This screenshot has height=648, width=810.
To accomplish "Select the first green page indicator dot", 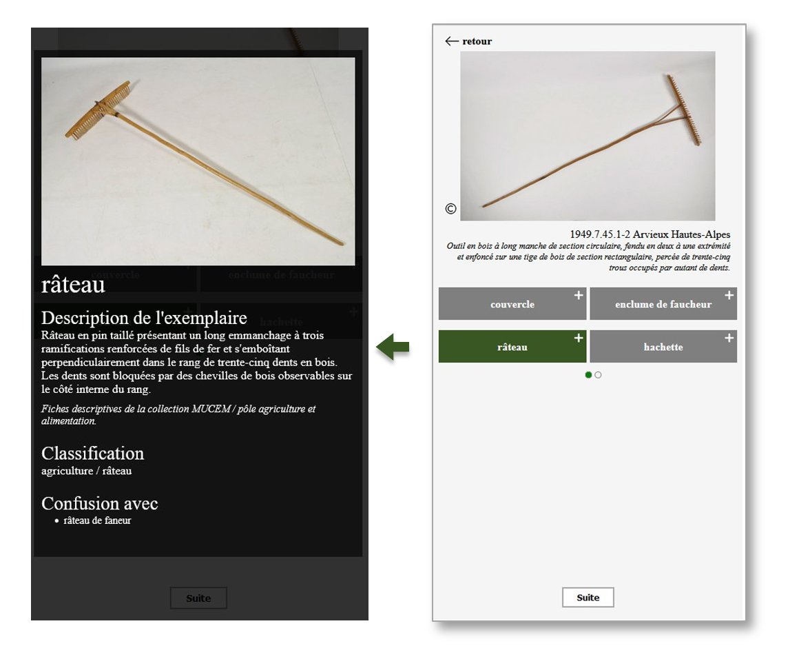I will coord(588,375).
